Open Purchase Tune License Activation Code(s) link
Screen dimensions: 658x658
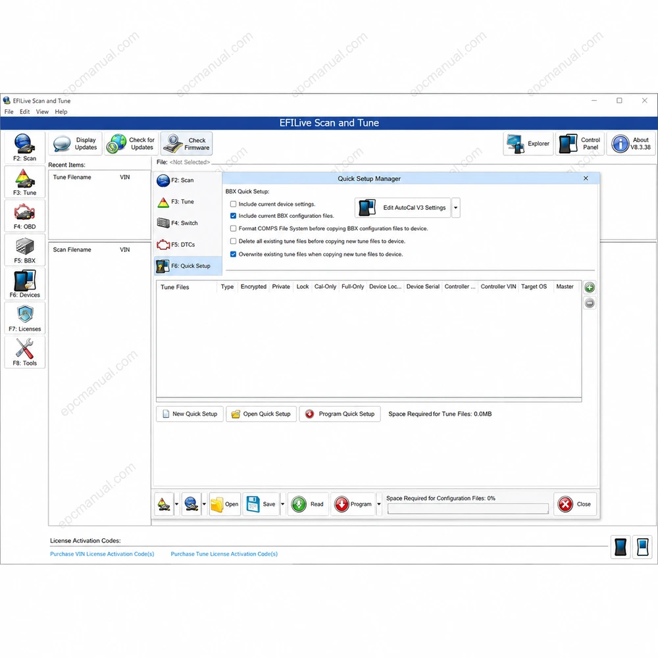click(224, 554)
